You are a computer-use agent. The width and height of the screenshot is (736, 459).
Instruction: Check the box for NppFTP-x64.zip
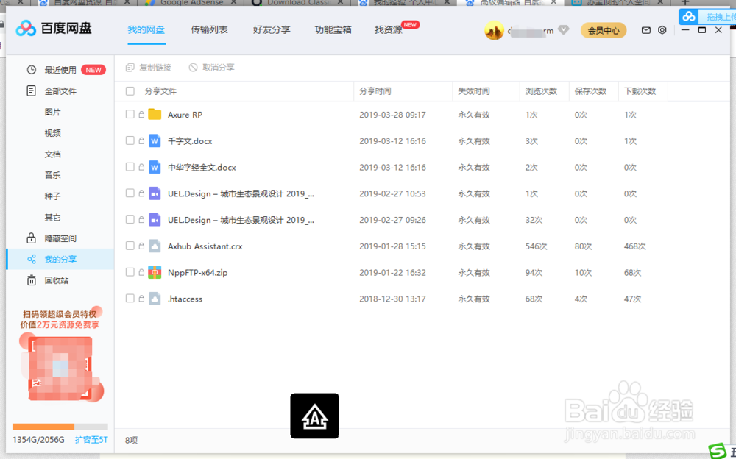click(x=130, y=271)
